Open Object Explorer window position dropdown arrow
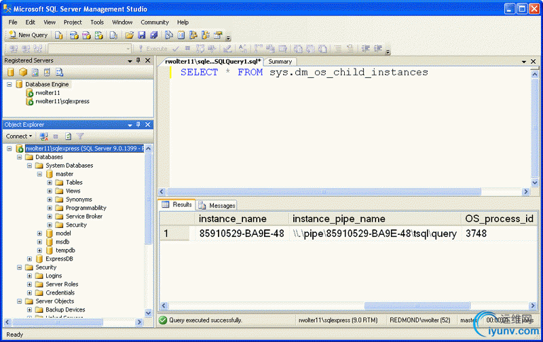The image size is (543, 342). 130,125
